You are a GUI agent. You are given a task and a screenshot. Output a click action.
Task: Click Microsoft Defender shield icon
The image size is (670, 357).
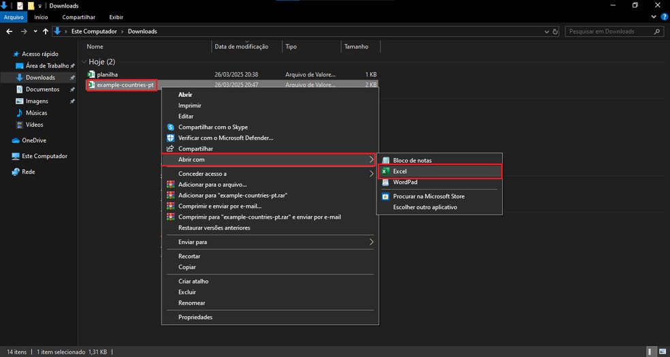point(170,138)
